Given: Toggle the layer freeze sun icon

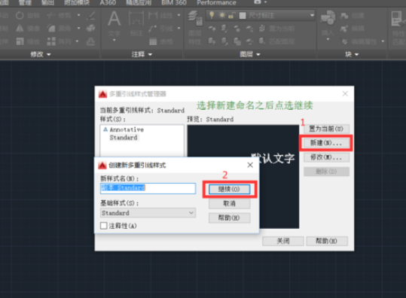Looking at the screenshot, I should coord(222,15).
